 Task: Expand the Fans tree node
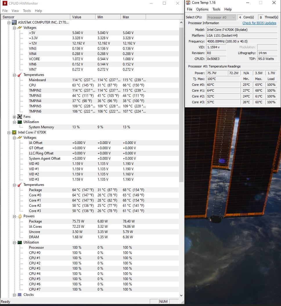point(15,117)
